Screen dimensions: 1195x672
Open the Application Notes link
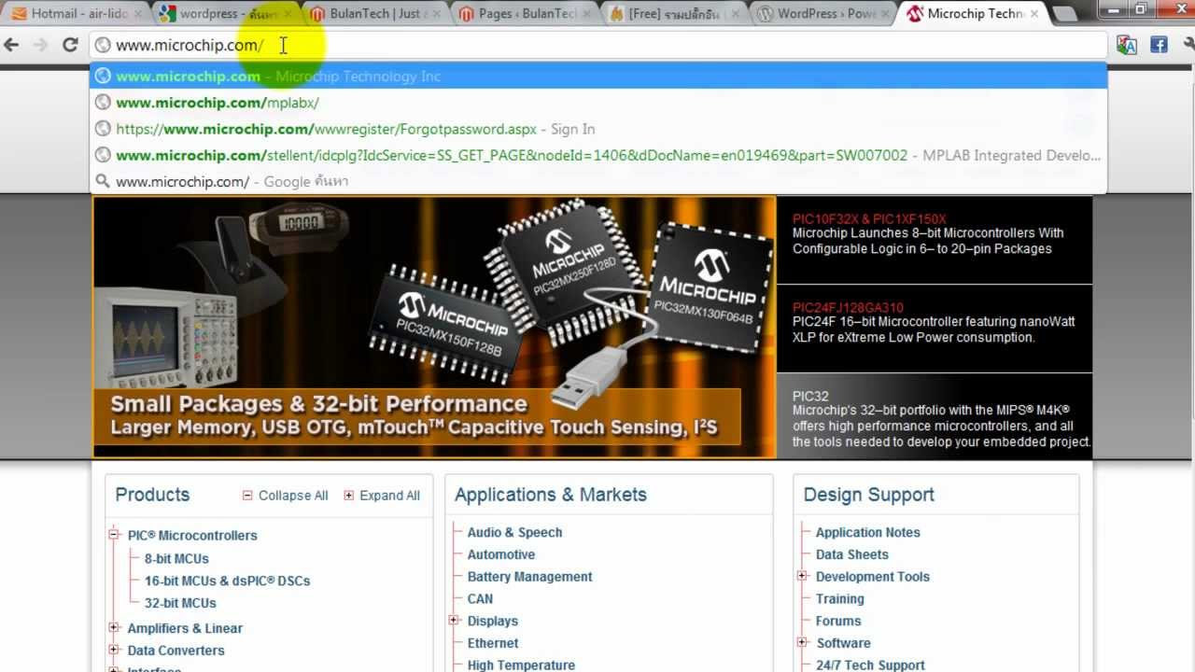click(868, 532)
